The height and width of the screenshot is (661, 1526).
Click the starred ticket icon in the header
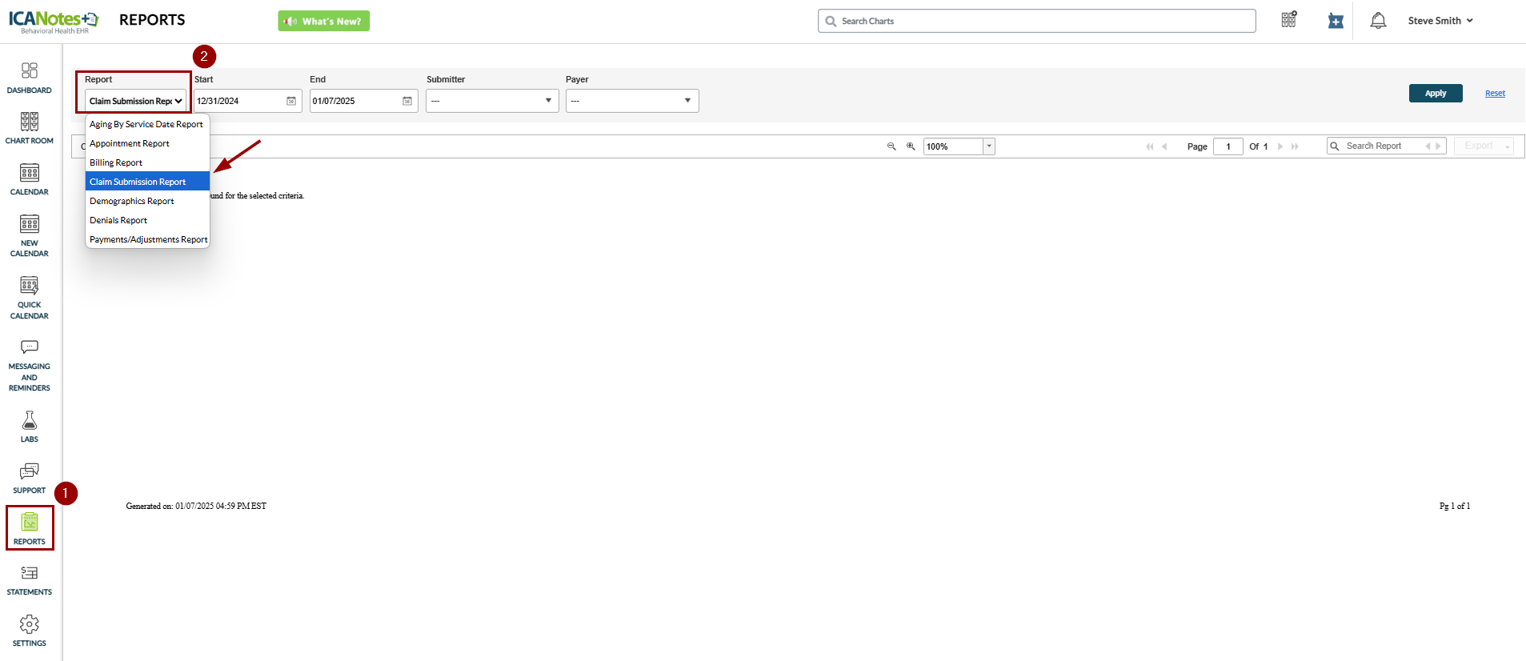(1336, 21)
